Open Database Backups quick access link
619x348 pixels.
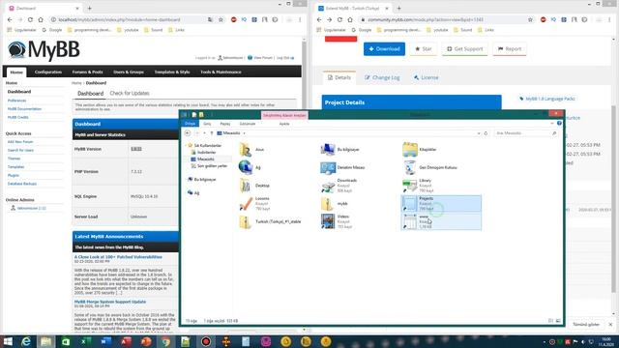[x=22, y=184]
